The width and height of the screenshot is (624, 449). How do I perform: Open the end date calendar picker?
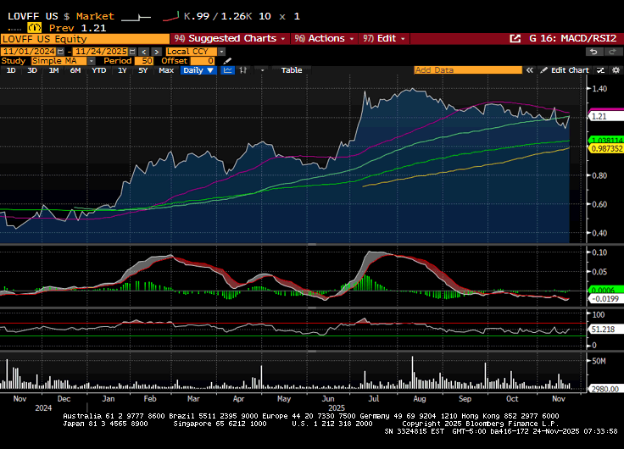(x=132, y=52)
